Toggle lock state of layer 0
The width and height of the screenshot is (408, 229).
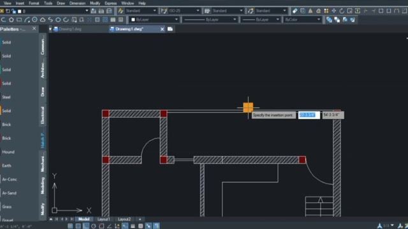point(13,11)
